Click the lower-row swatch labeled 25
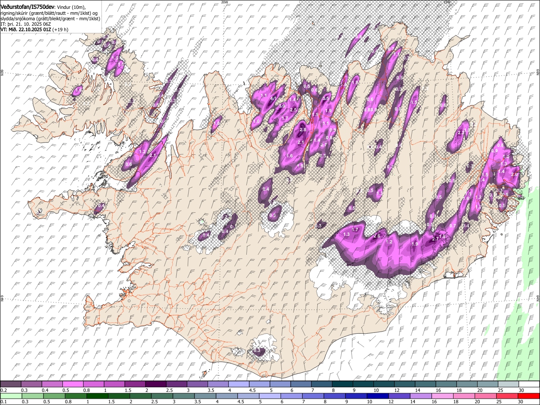 [x=507, y=396]
